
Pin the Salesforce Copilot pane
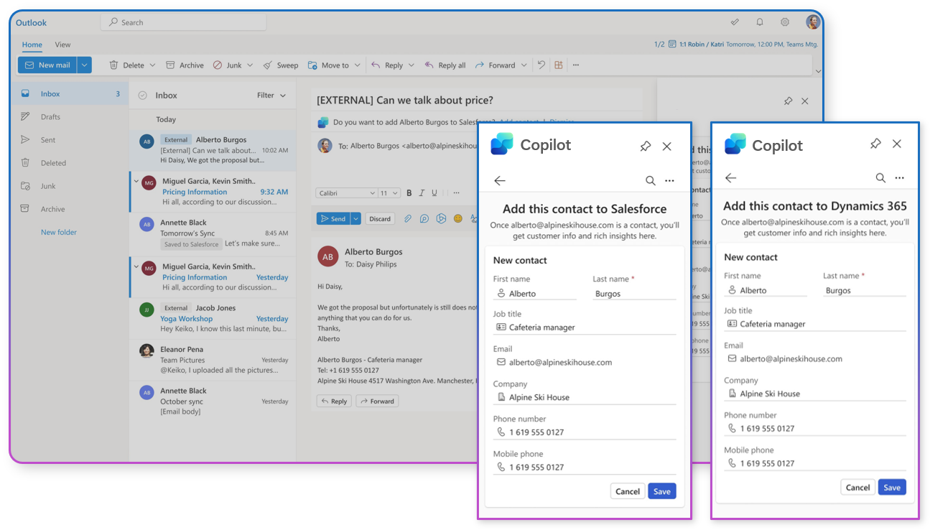[645, 145]
